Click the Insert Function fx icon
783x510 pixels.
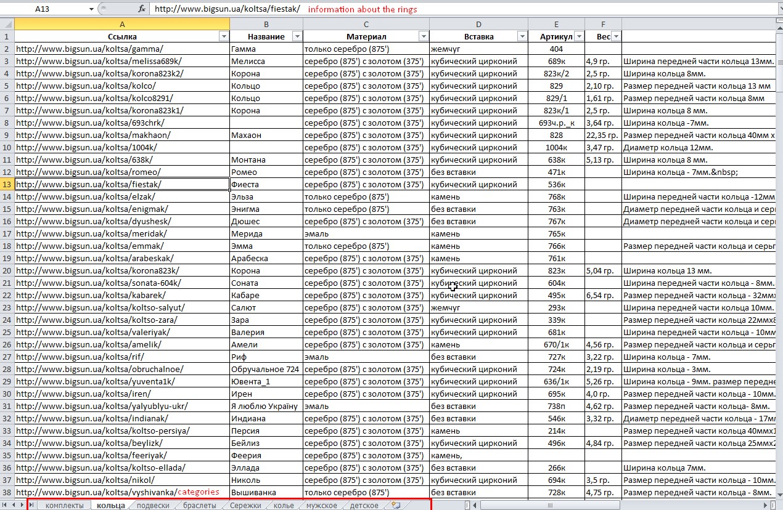point(142,9)
